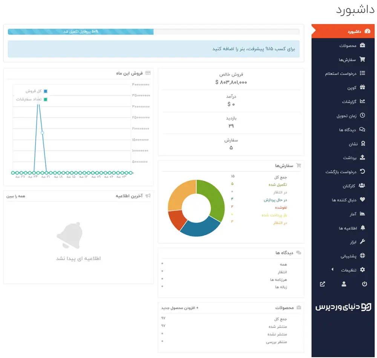The width and height of the screenshot is (377, 358).
Task: Click the megaphone icon in آخرین اطلاعیه panel
Action: [148, 196]
